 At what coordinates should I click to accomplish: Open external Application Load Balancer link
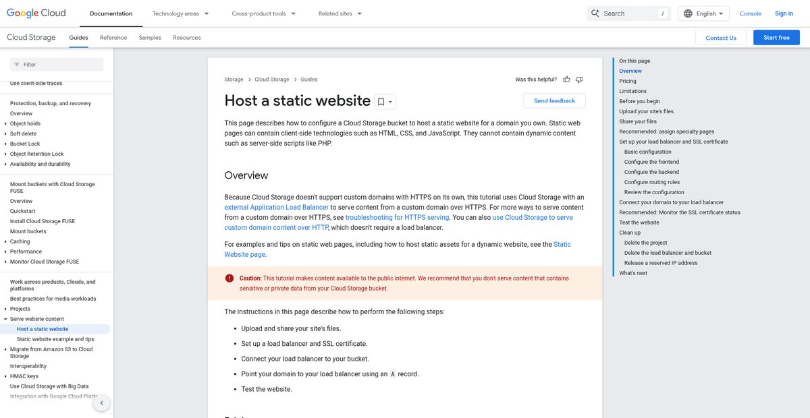pos(277,208)
